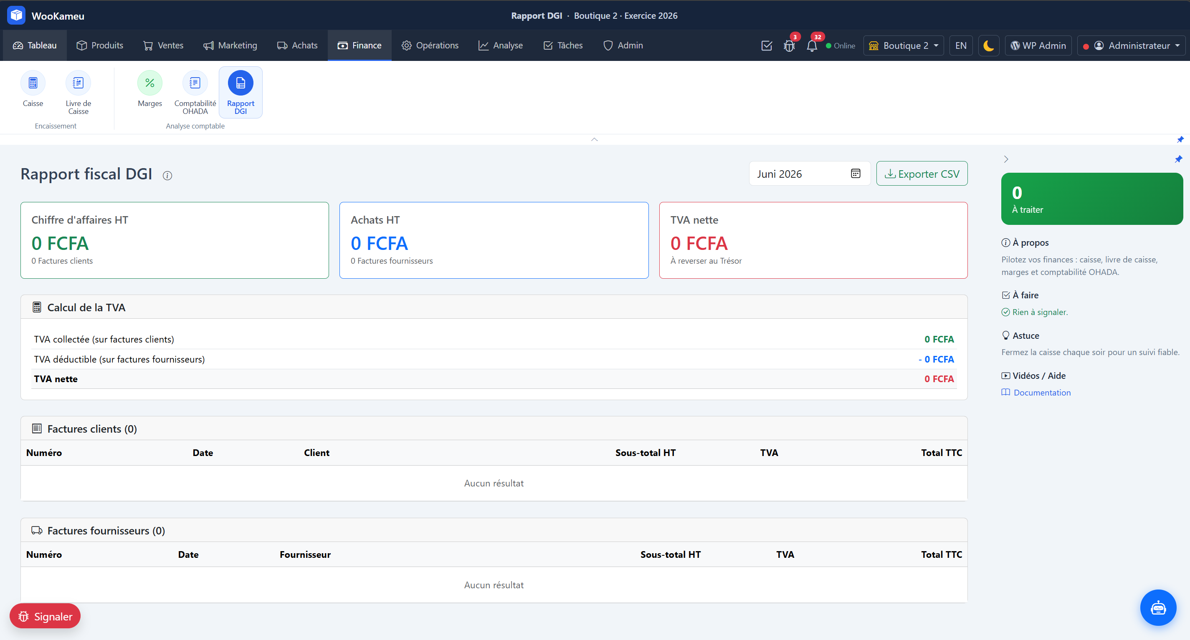Viewport: 1190px width, 640px height.
Task: Switch language with EN button
Action: click(961, 45)
